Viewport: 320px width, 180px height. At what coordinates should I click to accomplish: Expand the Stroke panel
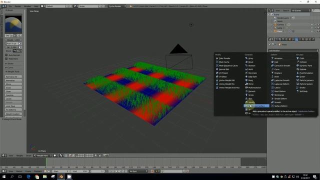10,63
